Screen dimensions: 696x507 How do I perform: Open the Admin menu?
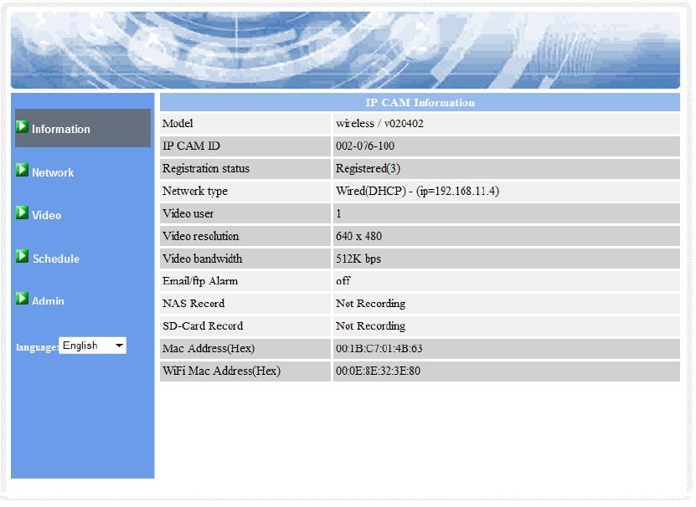[x=48, y=301]
